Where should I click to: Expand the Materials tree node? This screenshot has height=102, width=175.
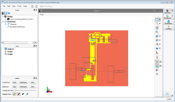(x=5, y=24)
